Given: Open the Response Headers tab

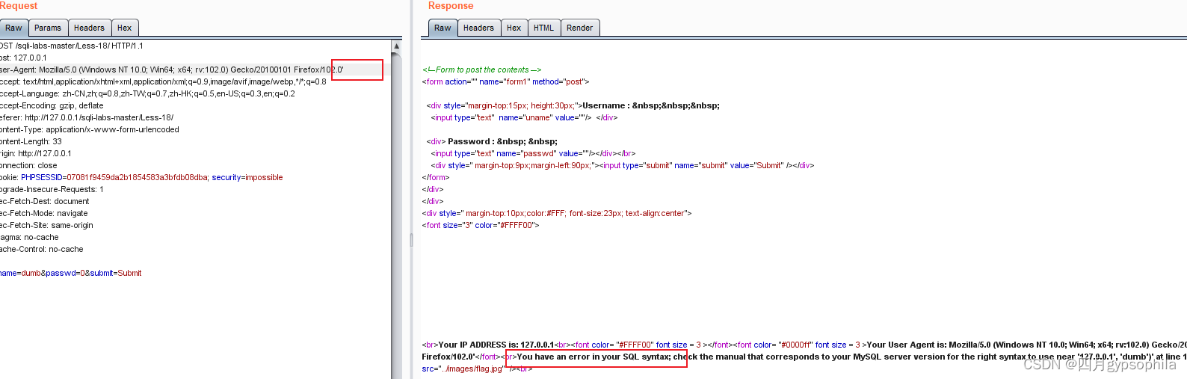Looking at the screenshot, I should (x=478, y=28).
